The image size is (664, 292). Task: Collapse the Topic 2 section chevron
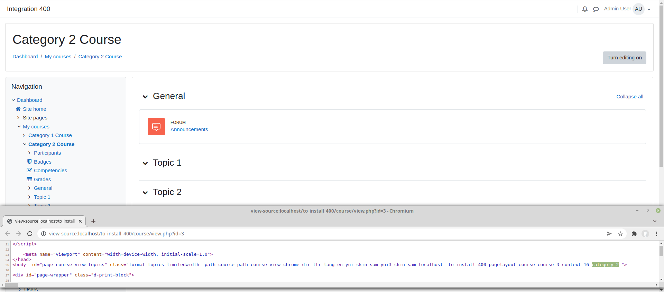coord(145,193)
